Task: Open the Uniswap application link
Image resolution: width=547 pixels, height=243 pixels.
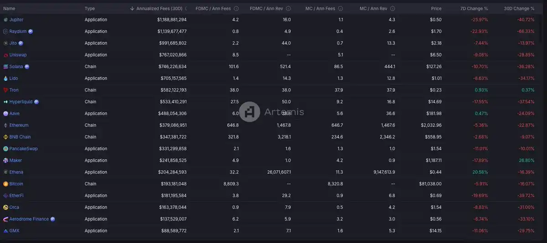Action: tap(18, 55)
